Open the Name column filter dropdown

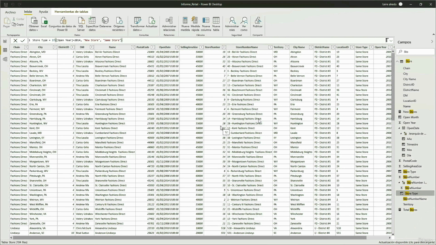click(x=133, y=47)
